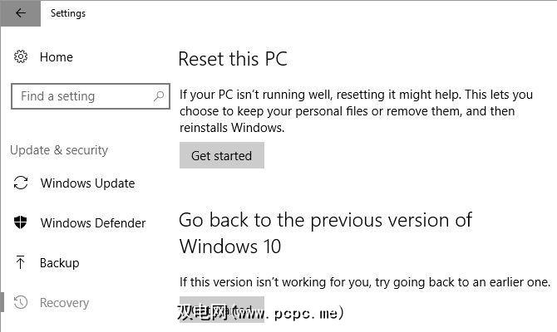The height and width of the screenshot is (332, 557).
Task: Select Windows Defender in the sidebar
Action: [93, 223]
